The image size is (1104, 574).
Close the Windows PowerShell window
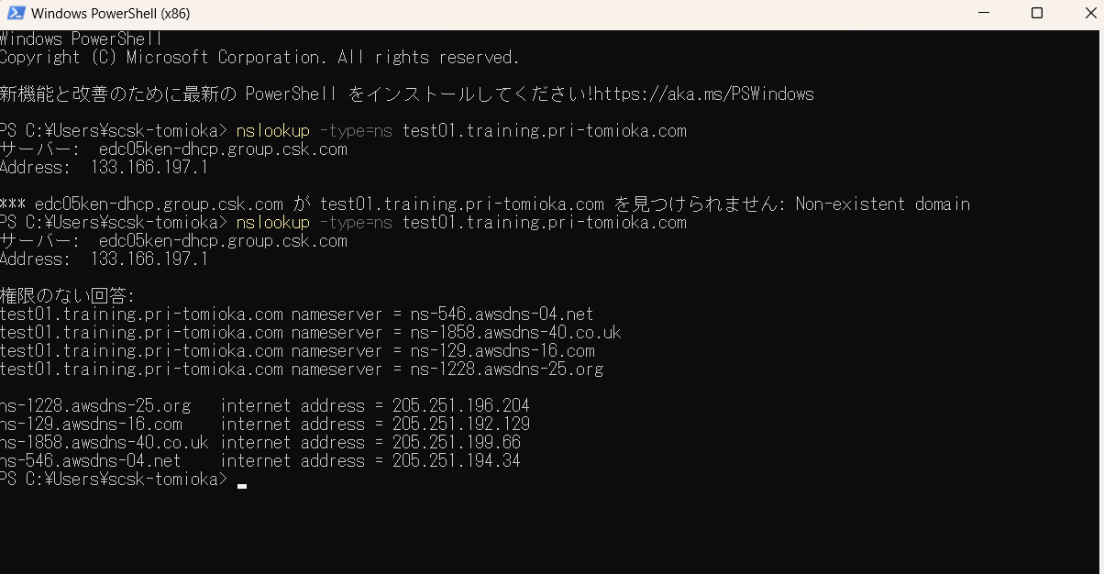(1088, 14)
